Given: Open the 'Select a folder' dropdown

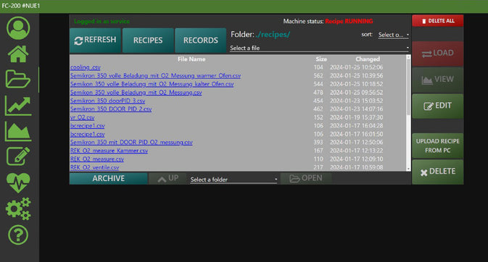Looking at the screenshot, I should pos(233,179).
